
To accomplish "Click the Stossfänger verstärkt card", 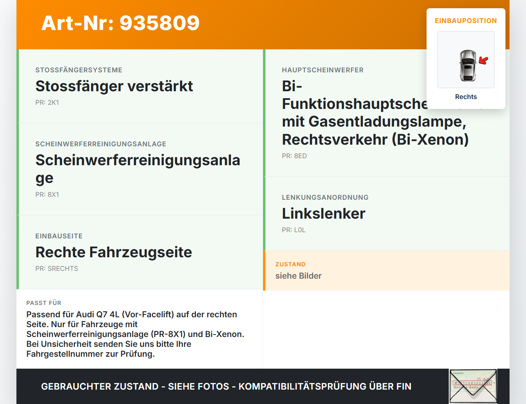I will click(140, 86).
